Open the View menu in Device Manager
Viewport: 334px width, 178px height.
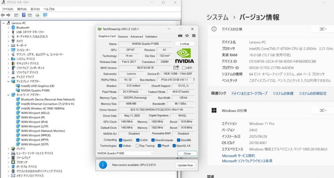click(35, 9)
